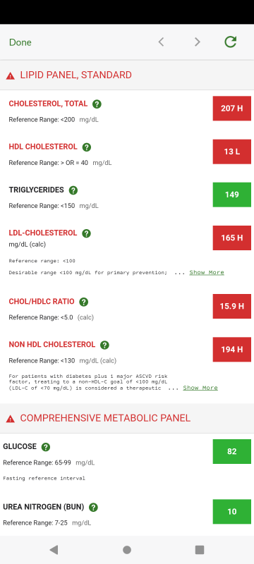This screenshot has width=254, height=564.
Task: Select the LIPID PANEL, STANDARD header
Action: (127, 75)
